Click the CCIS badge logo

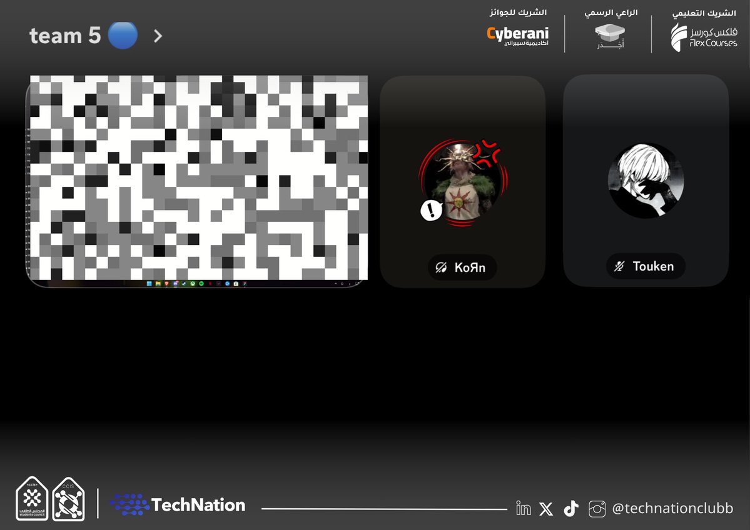(x=68, y=499)
